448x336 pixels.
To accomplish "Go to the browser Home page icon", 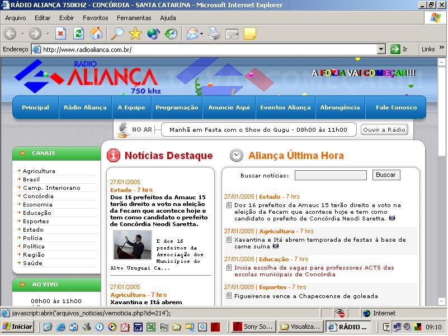I will point(96,34).
